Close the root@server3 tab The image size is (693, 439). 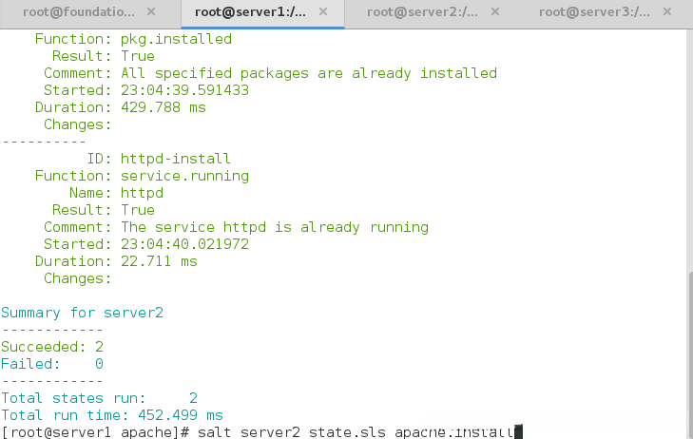tap(667, 12)
